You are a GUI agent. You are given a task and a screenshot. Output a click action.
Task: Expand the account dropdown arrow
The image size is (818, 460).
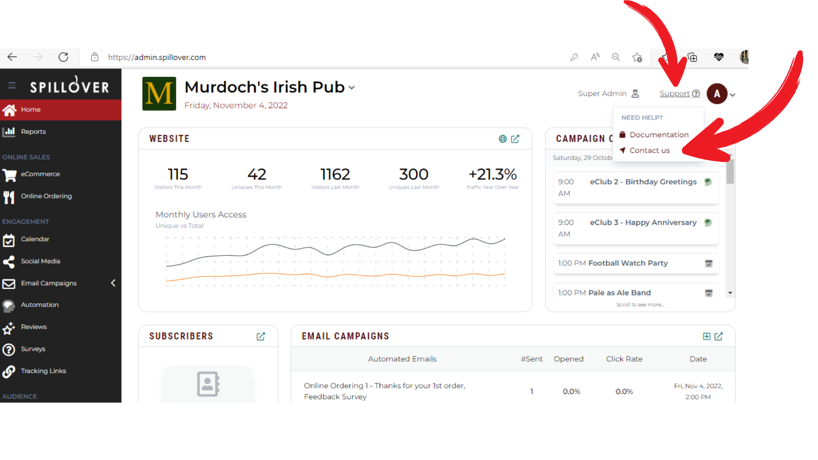pyautogui.click(x=732, y=95)
